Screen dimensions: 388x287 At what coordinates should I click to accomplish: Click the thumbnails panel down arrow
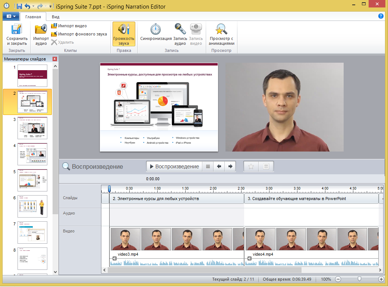tap(56, 272)
